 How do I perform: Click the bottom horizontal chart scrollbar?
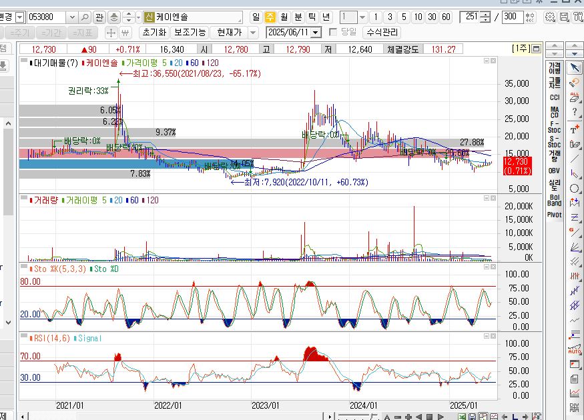tap(175, 416)
